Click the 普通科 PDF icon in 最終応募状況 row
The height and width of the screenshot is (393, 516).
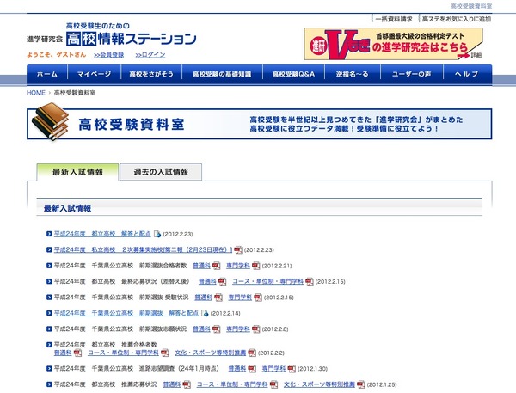(x=222, y=281)
